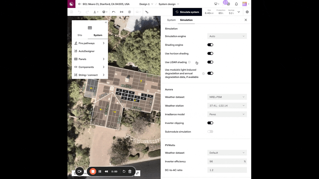The height and width of the screenshot is (179, 319).
Task: Open the presentation mode icon menu
Action: pyautogui.click(x=217, y=4)
